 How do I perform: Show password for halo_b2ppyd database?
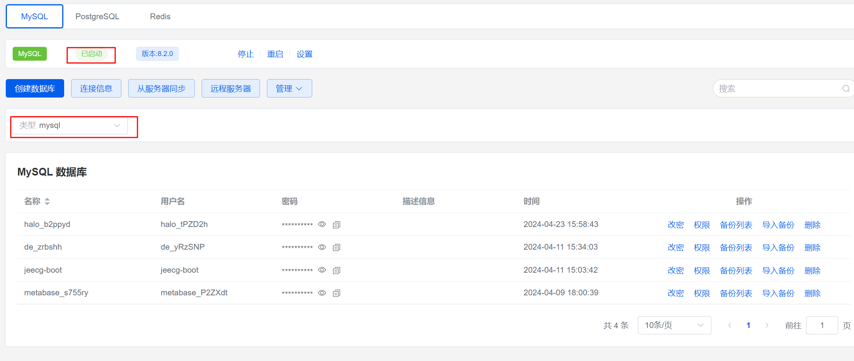coord(322,224)
